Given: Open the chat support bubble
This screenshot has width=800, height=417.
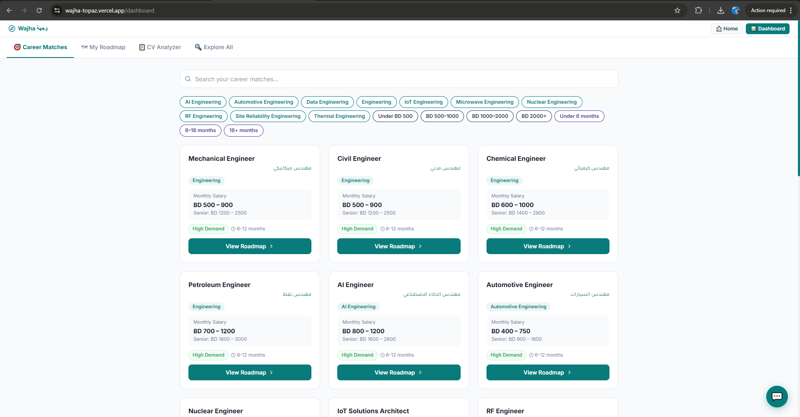Looking at the screenshot, I should (777, 397).
